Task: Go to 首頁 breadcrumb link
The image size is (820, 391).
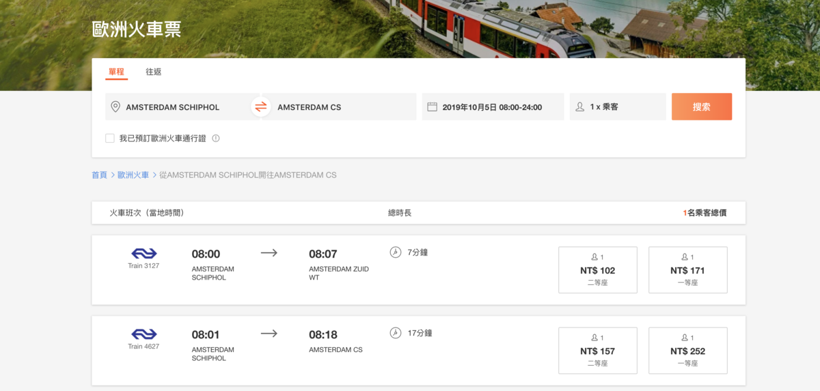Action: [x=99, y=175]
